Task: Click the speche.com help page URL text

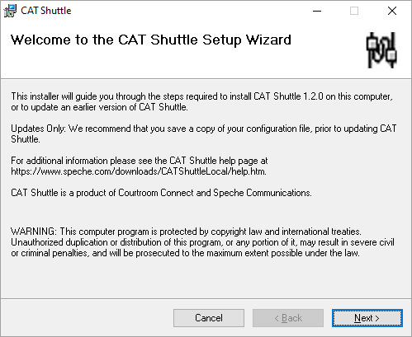Action: pos(139,171)
